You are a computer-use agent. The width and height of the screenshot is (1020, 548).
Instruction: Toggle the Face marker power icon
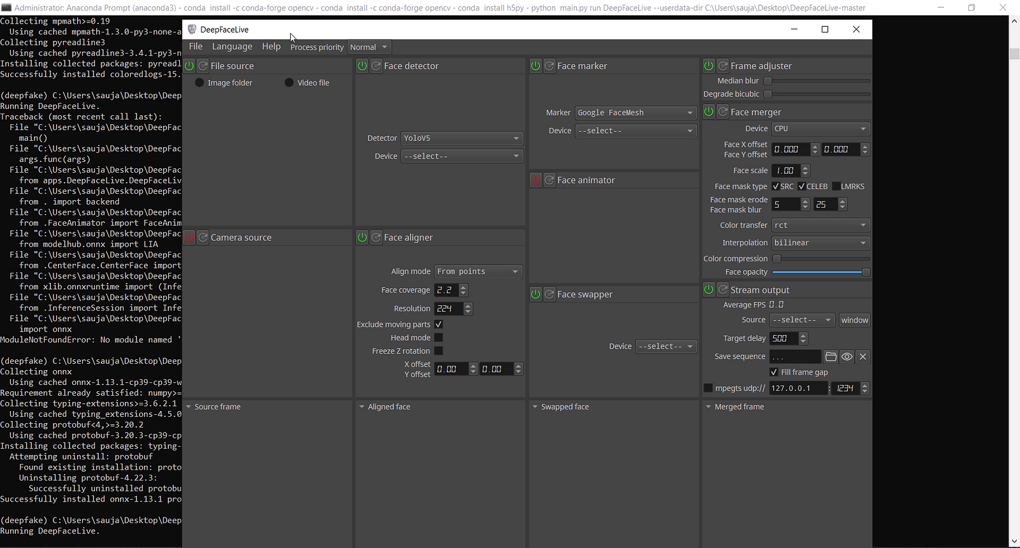(x=535, y=66)
